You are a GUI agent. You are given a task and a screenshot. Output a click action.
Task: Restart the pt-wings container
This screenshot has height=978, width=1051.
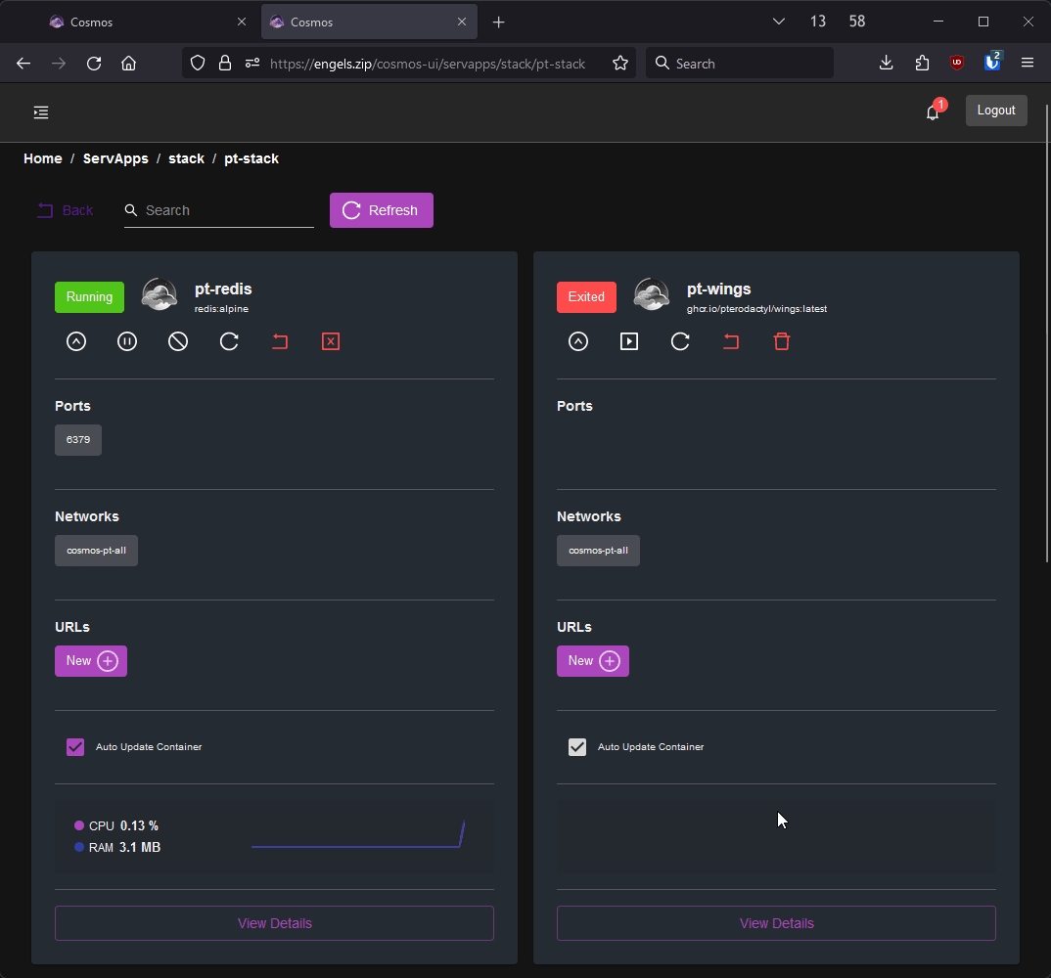(680, 341)
